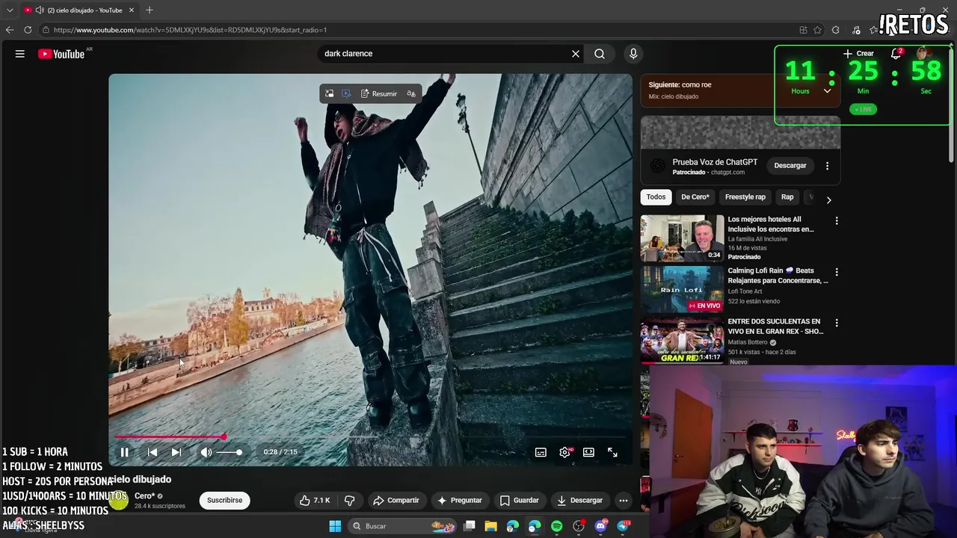Seek on the red video progress bar
The image size is (957, 538).
[371, 436]
